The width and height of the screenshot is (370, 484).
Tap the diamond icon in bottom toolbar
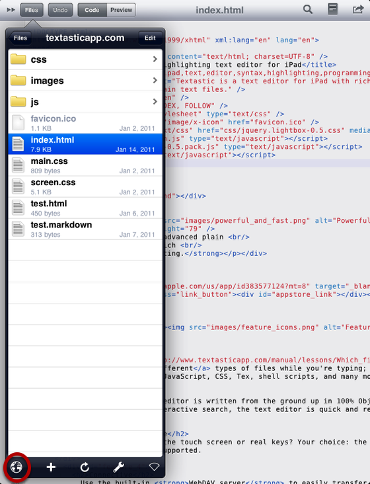(x=154, y=467)
